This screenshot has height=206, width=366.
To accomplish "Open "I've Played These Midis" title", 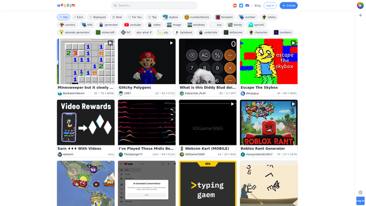I will [x=146, y=149].
